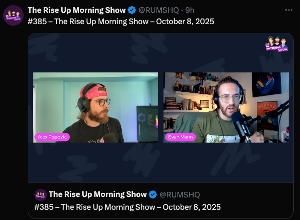Open the quoted post's #385 episode text
The image size is (300, 220).
point(127,207)
